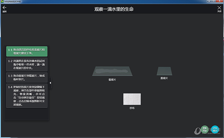Click the 盖玻片 cover slip object
This screenshot has width=224, height=138.
tap(164, 71)
